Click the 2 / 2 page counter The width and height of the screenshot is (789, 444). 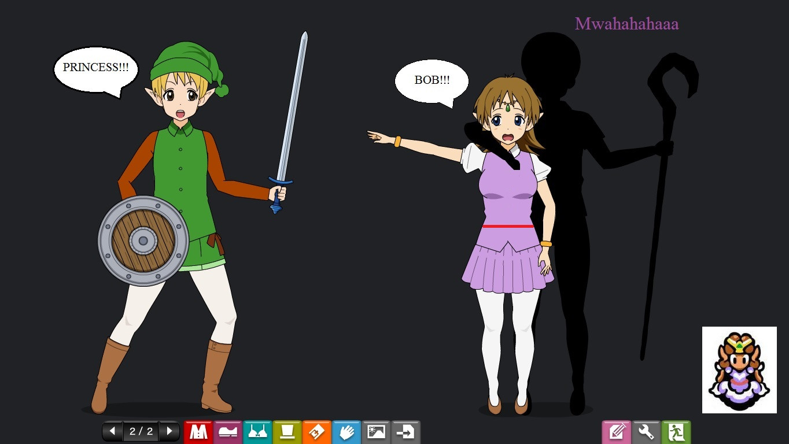(x=141, y=431)
